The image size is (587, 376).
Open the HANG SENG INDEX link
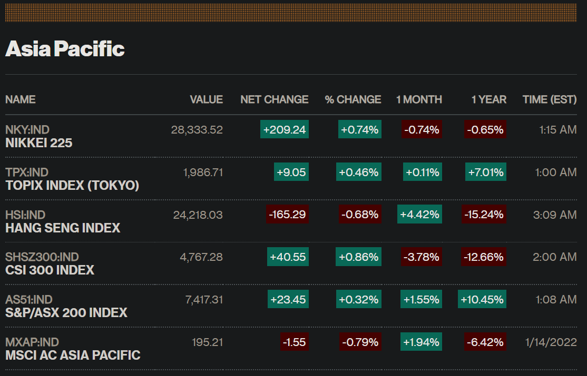[63, 228]
